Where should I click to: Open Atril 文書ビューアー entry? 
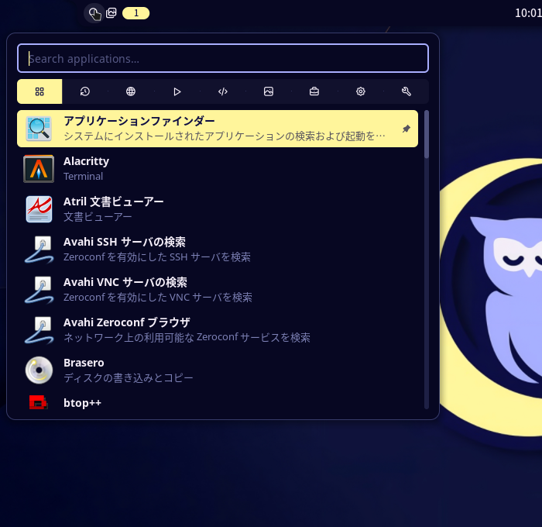[x=218, y=209]
